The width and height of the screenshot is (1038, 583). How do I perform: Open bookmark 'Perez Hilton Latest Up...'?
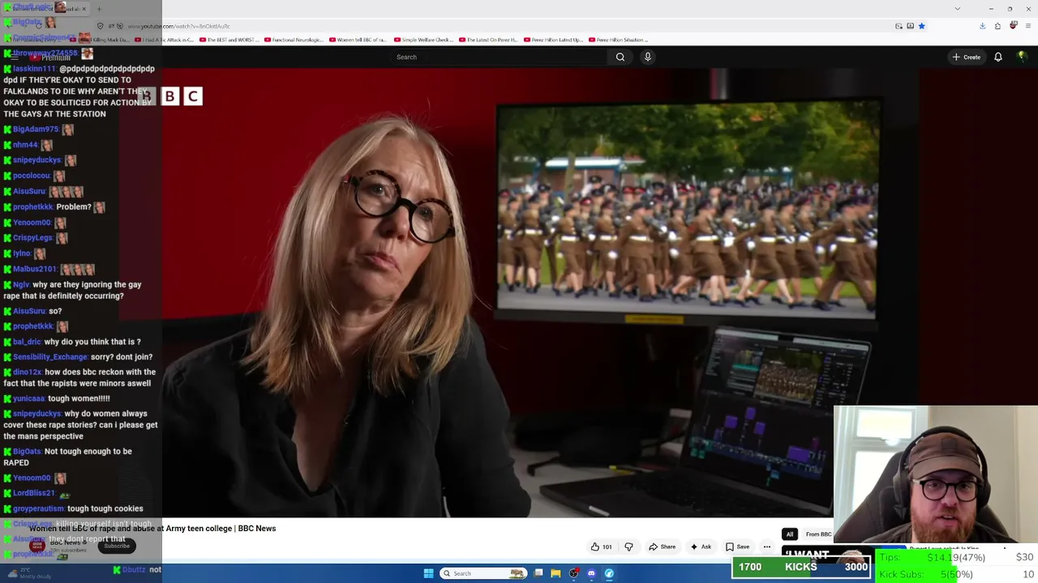click(553, 40)
